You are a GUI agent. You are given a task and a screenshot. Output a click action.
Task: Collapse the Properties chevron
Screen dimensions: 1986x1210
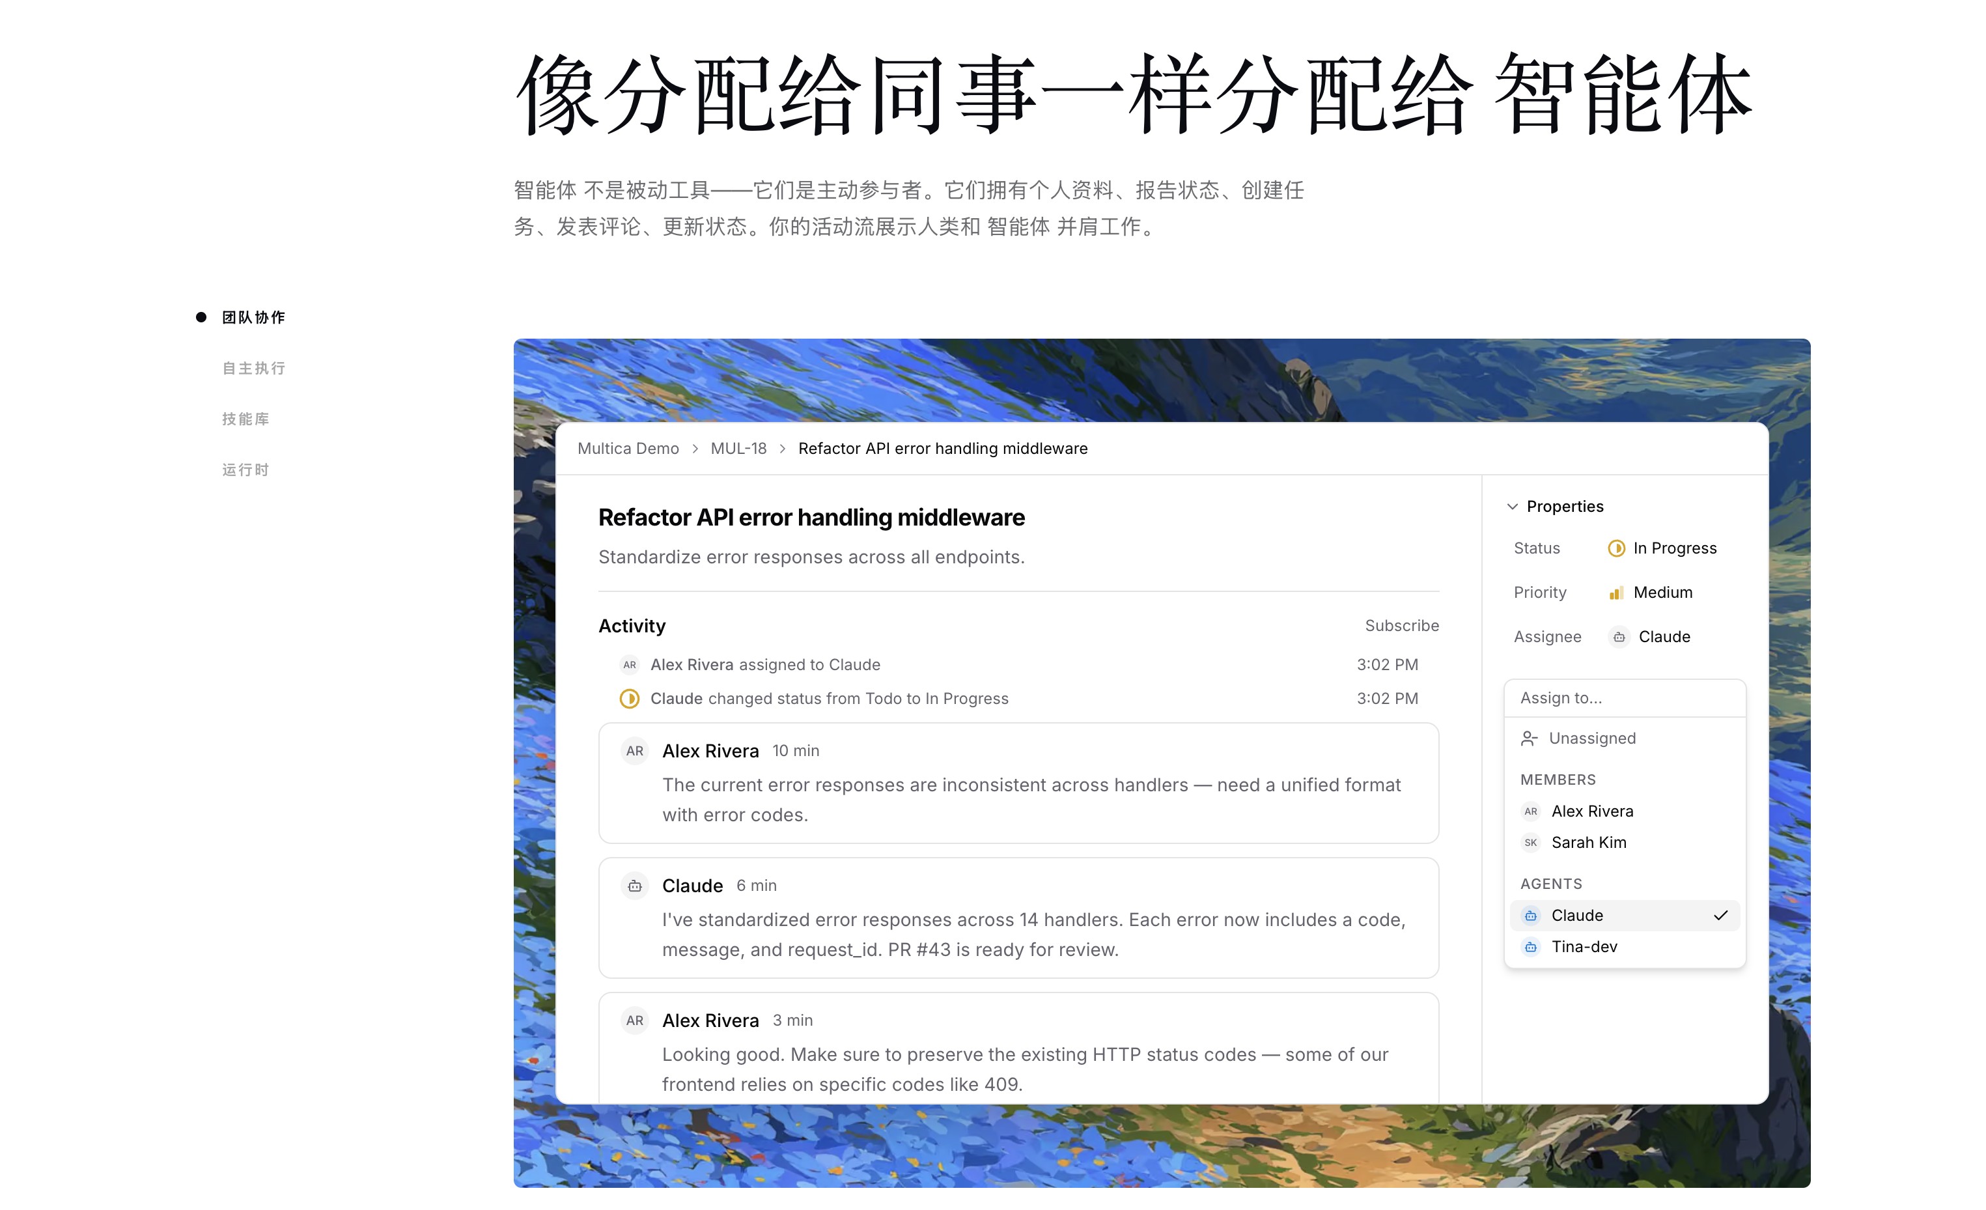(x=1512, y=506)
